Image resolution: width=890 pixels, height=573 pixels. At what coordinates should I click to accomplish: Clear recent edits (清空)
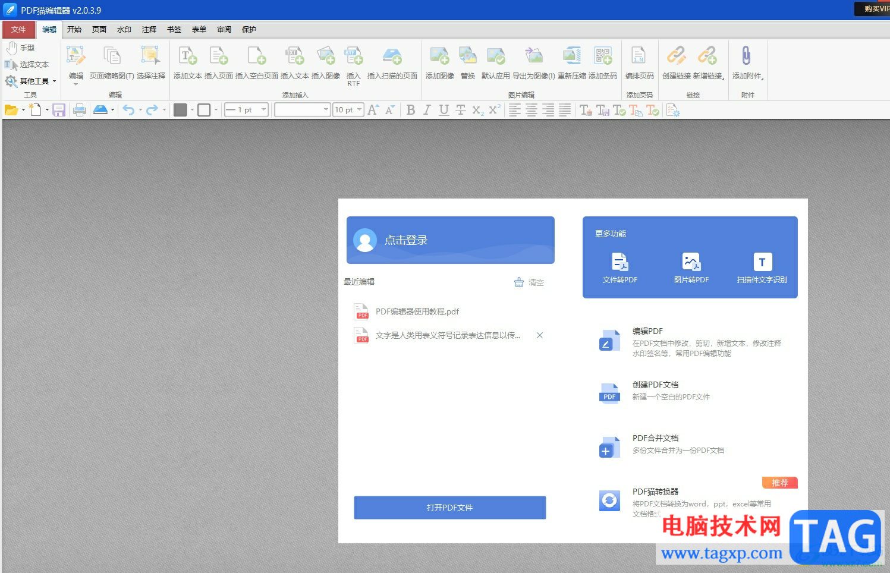[x=529, y=282]
